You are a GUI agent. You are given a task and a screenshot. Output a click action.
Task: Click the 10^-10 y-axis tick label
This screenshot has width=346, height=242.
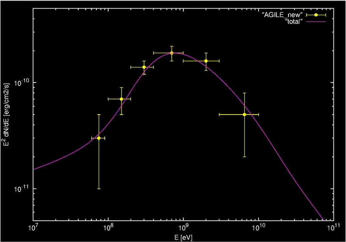coord(22,83)
